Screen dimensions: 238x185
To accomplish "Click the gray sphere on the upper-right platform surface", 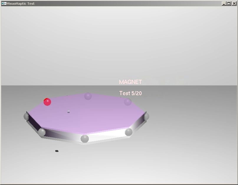I will pos(127,102).
